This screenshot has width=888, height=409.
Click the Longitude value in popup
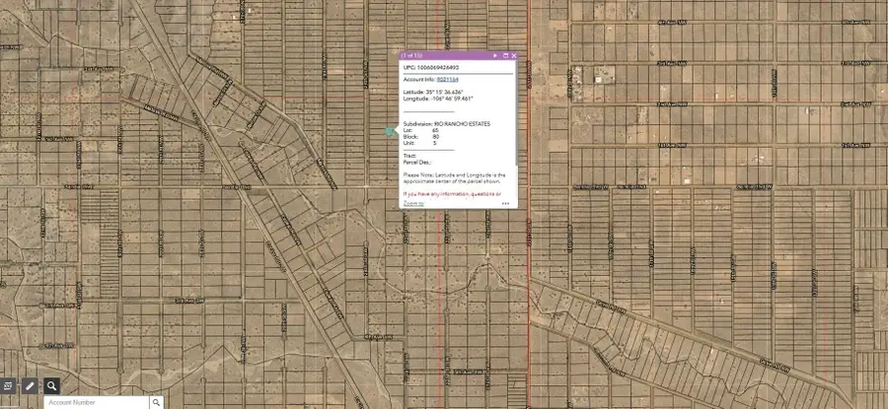pos(451,99)
